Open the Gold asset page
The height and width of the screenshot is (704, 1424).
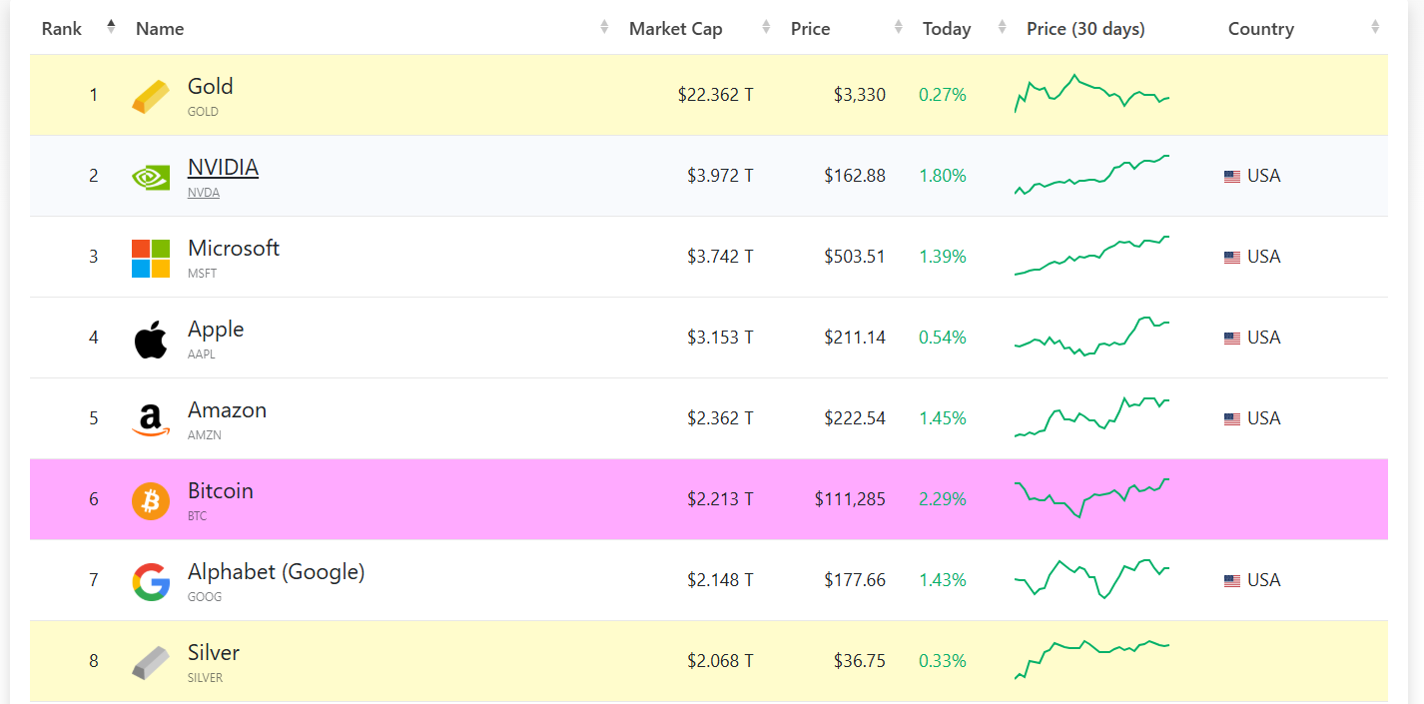pos(210,87)
